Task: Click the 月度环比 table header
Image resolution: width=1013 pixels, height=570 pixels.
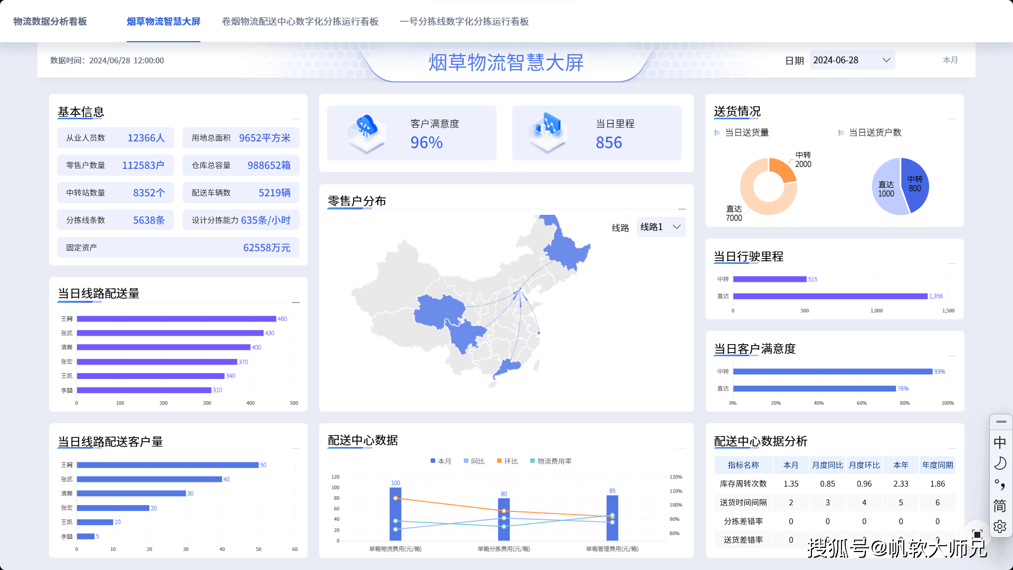Action: [864, 465]
